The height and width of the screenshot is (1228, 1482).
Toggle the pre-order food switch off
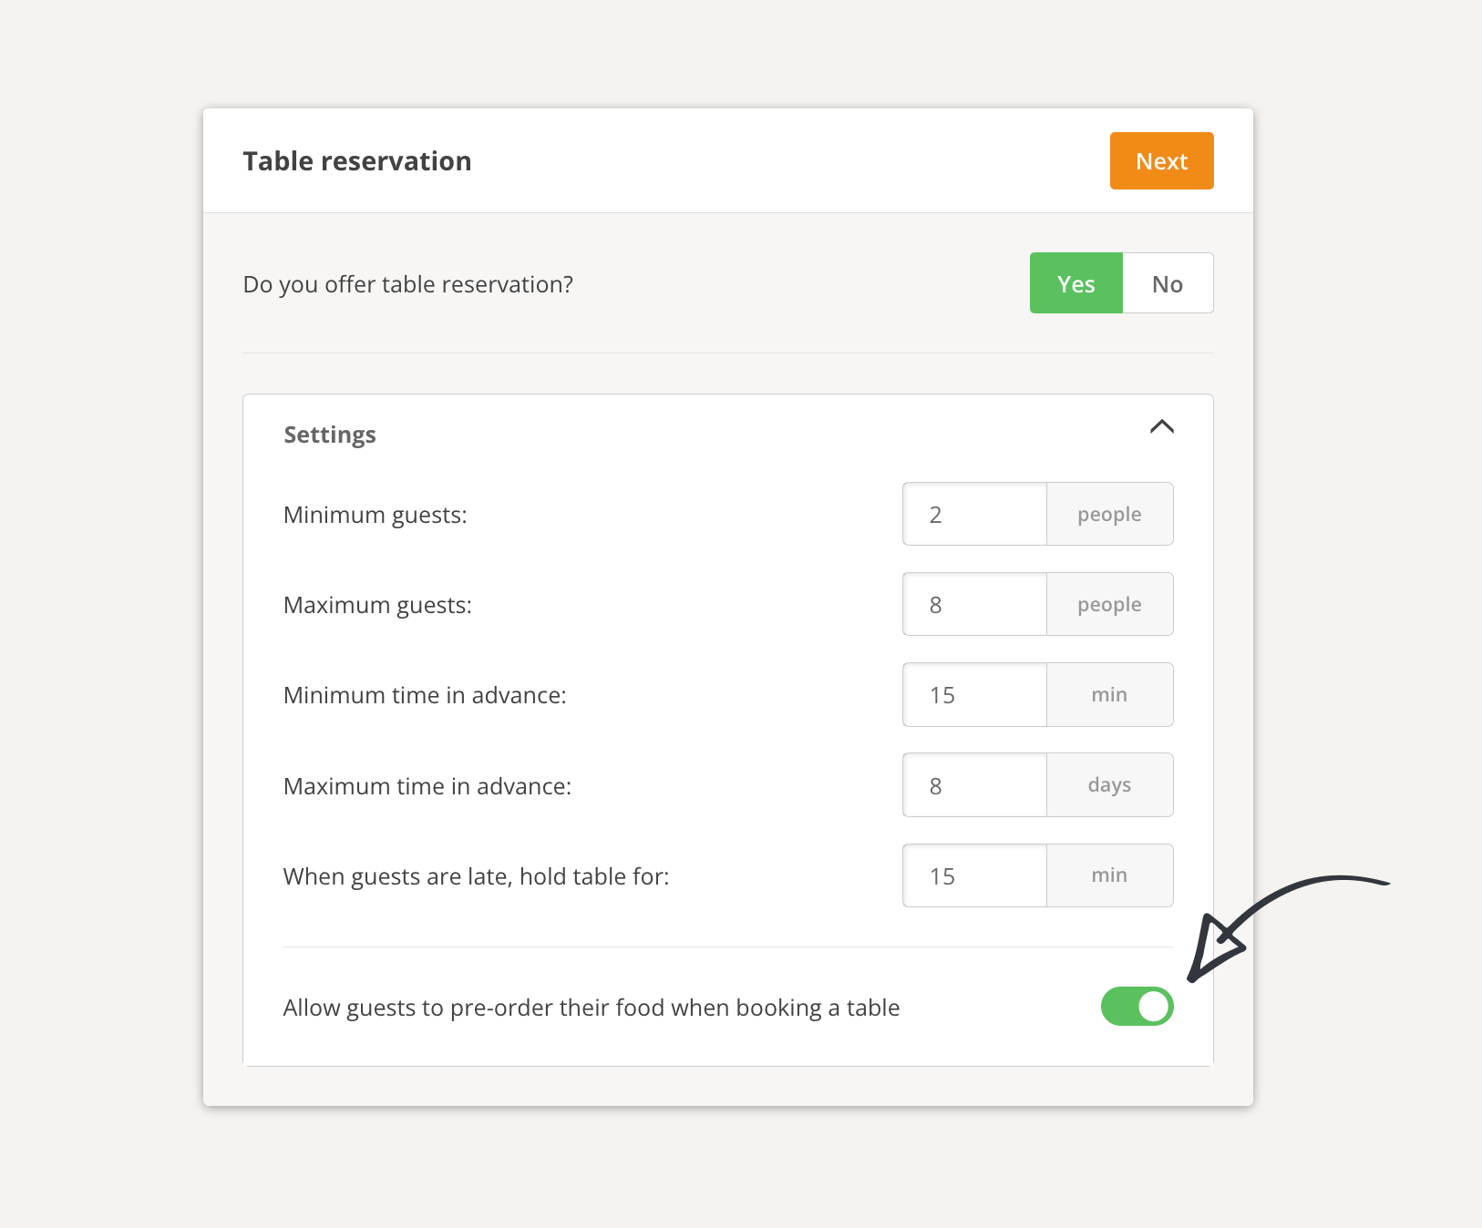(1137, 1007)
